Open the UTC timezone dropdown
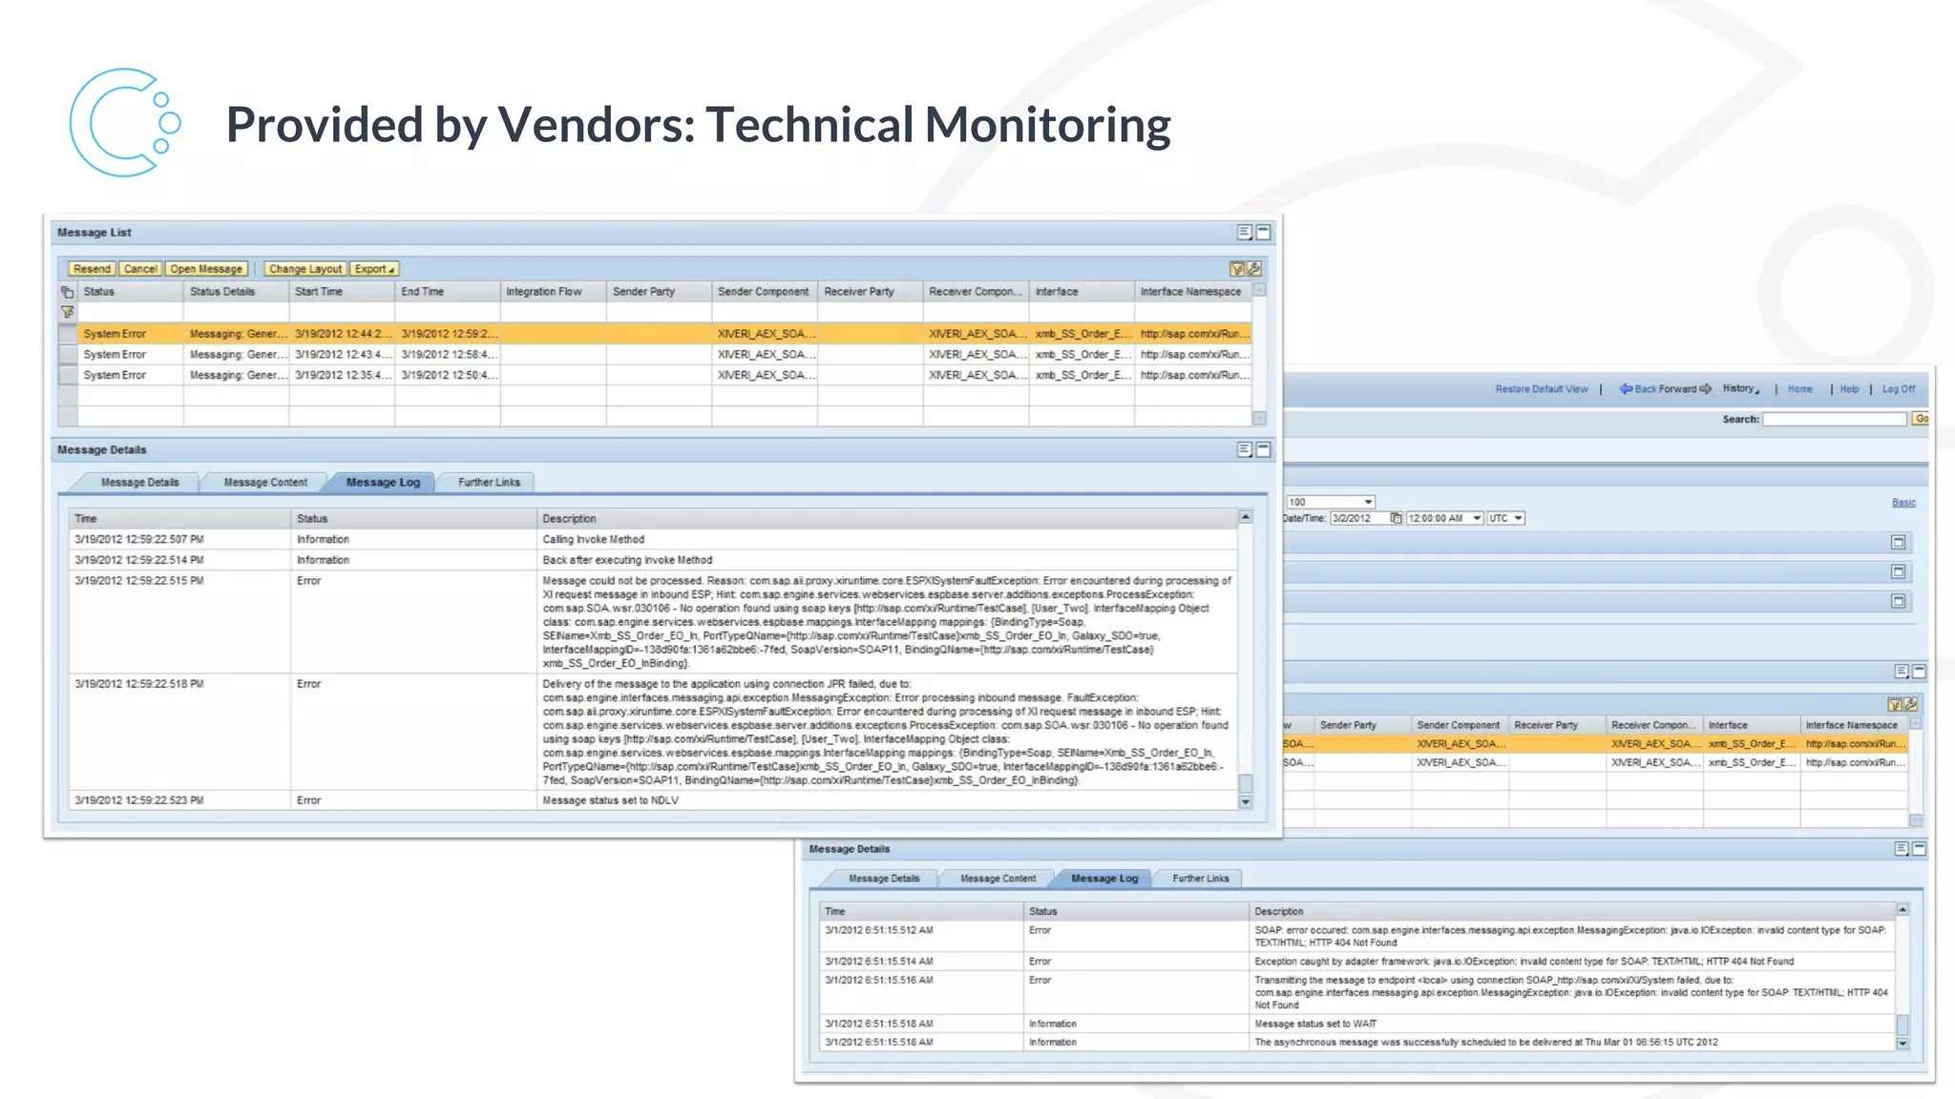Screen dimensions: 1955x1099 (x=1505, y=518)
